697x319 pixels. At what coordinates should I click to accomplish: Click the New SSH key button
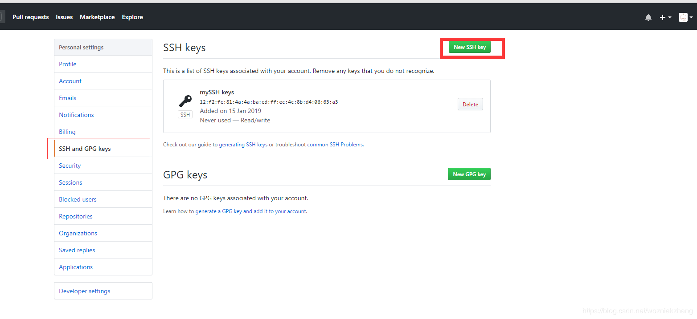[x=470, y=47]
